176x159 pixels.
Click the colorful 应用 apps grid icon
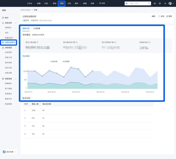(x=100, y=3)
